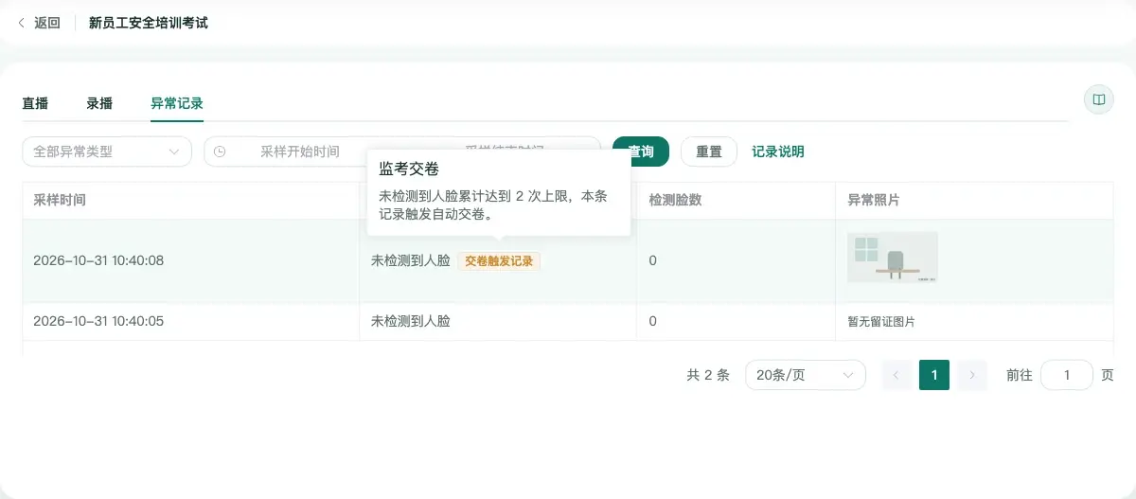
Task: Go to next page arrow
Action: (x=972, y=375)
